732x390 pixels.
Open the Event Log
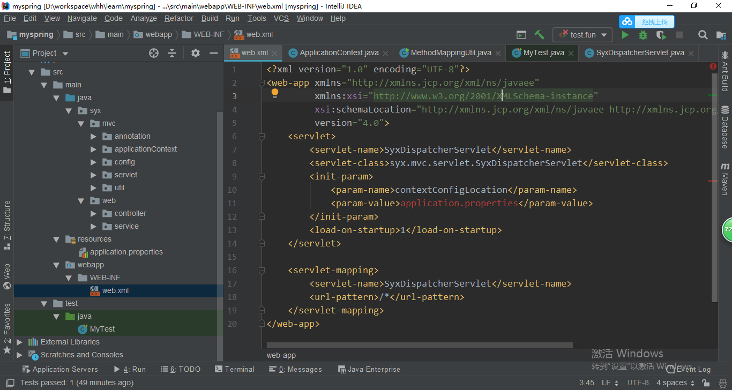coord(688,369)
